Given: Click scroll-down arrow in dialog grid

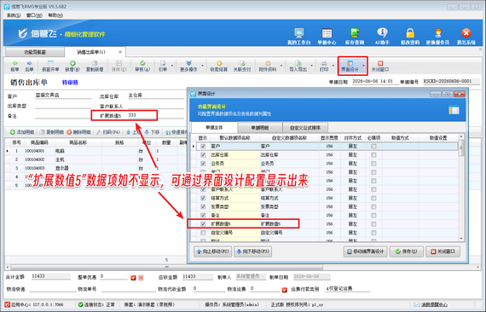Looking at the screenshot, I should click(x=461, y=239).
